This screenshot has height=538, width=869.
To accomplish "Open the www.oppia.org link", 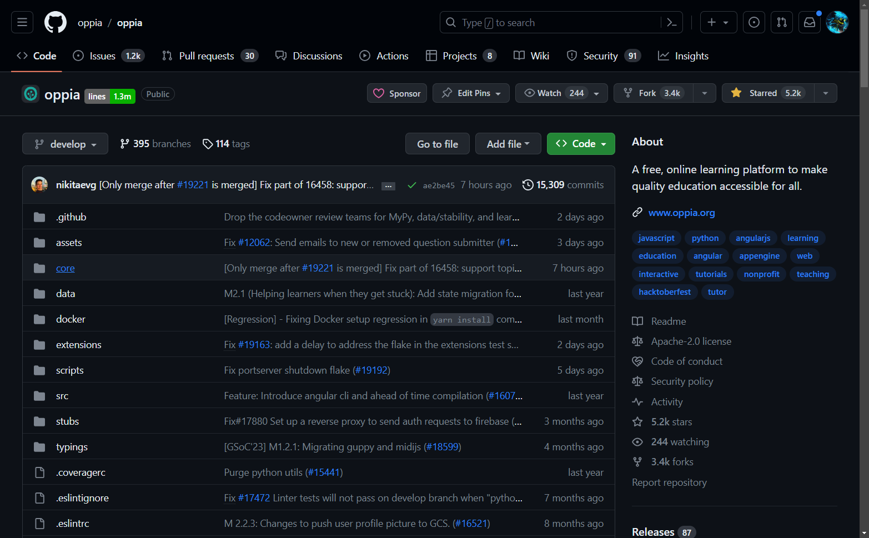I will pyautogui.click(x=681, y=213).
